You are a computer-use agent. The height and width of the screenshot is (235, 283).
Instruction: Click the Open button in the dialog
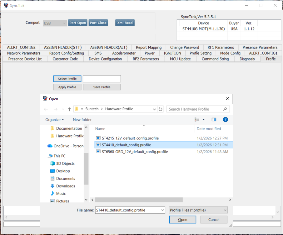click(182, 220)
